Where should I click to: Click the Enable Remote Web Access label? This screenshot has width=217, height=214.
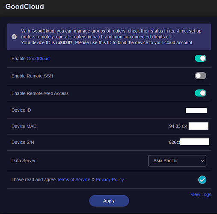coord(40,93)
